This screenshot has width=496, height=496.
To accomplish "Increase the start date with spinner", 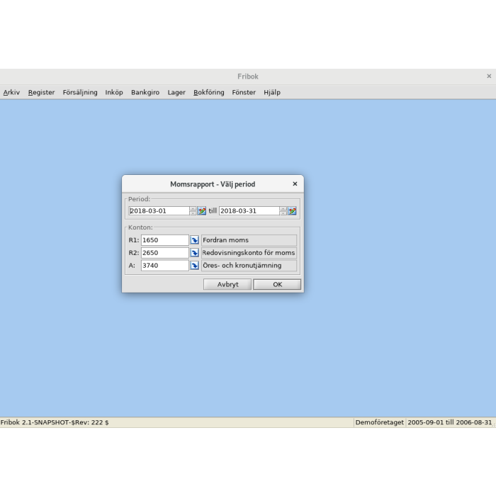I will tap(193, 208).
